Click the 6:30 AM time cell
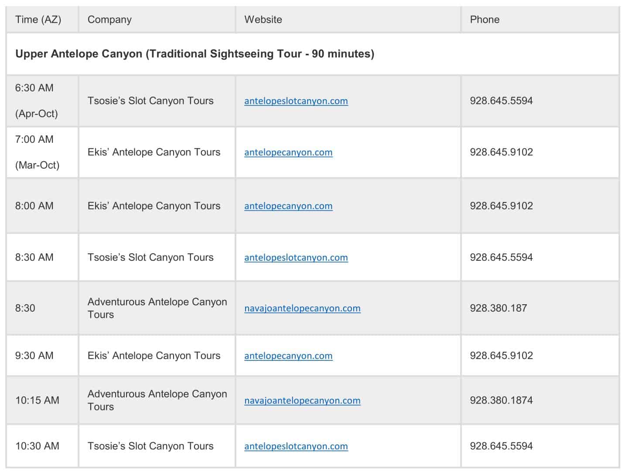625x471 pixels. tap(34, 88)
